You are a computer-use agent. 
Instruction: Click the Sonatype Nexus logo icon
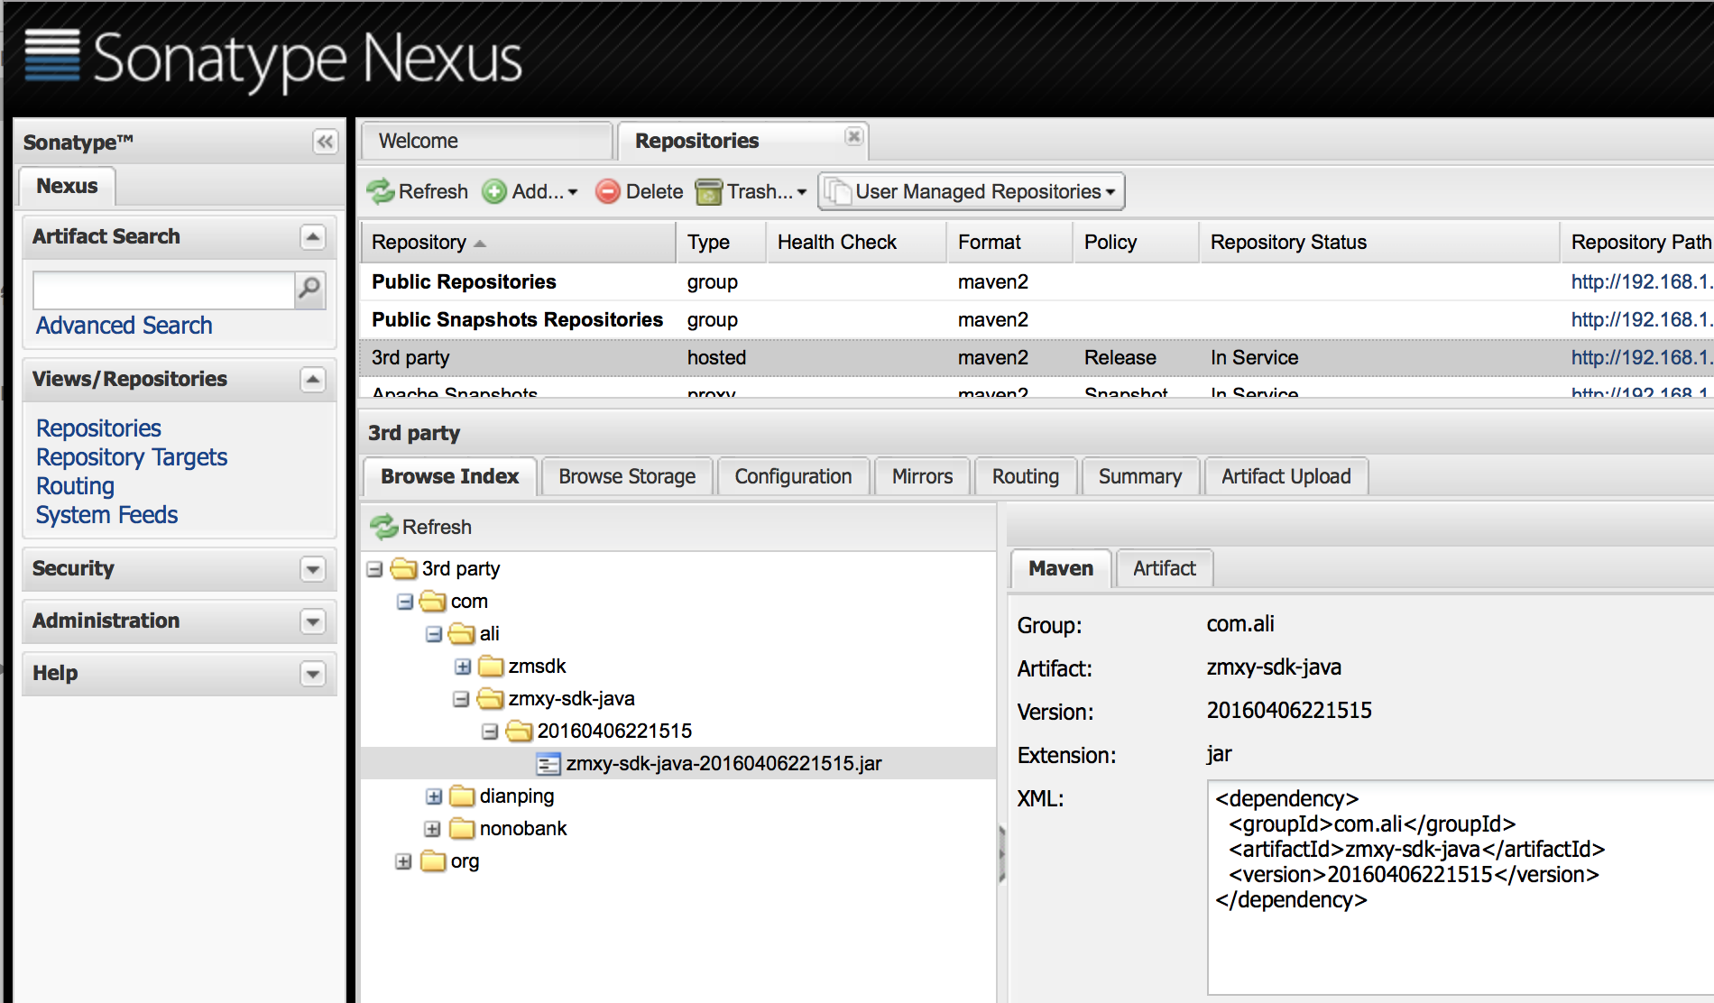[x=52, y=56]
